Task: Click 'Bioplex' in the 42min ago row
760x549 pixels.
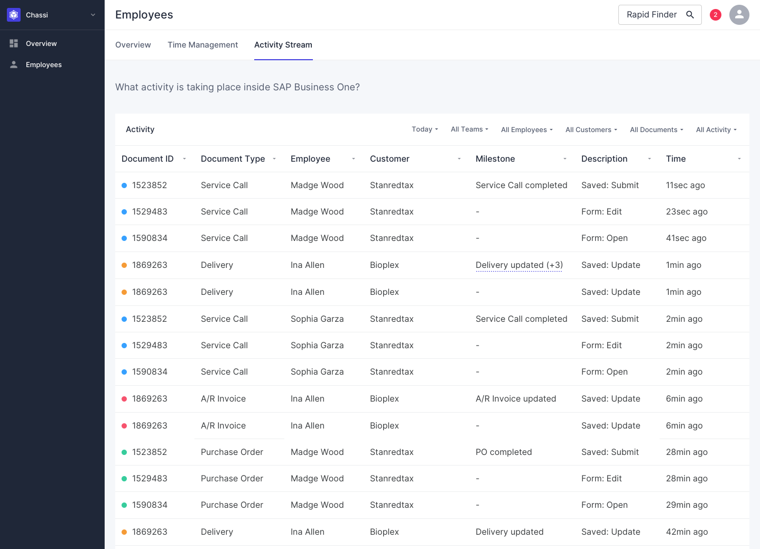Action: coord(384,532)
